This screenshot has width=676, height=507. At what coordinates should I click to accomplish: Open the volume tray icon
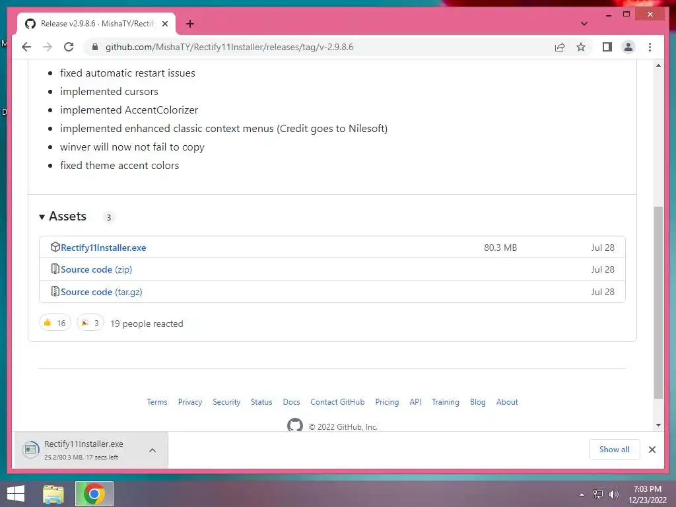click(613, 494)
